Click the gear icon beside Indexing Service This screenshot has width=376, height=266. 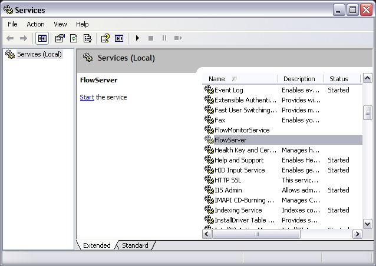pyautogui.click(x=209, y=210)
